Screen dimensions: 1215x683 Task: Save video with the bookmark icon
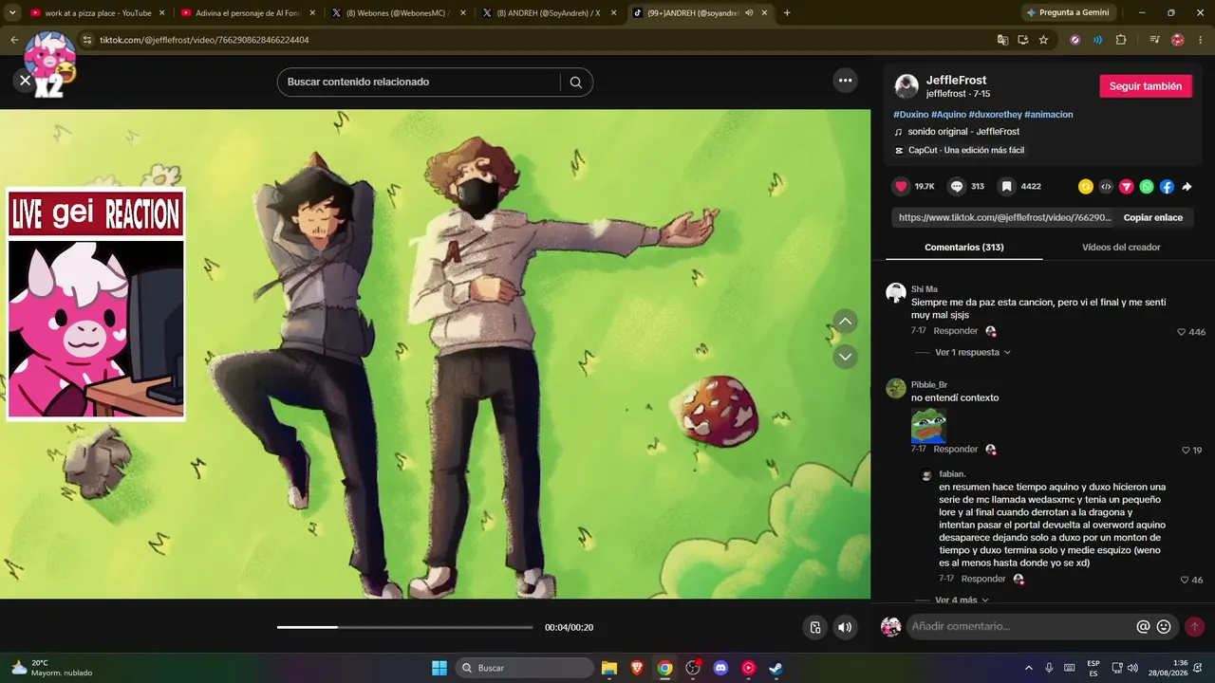pyautogui.click(x=1007, y=187)
